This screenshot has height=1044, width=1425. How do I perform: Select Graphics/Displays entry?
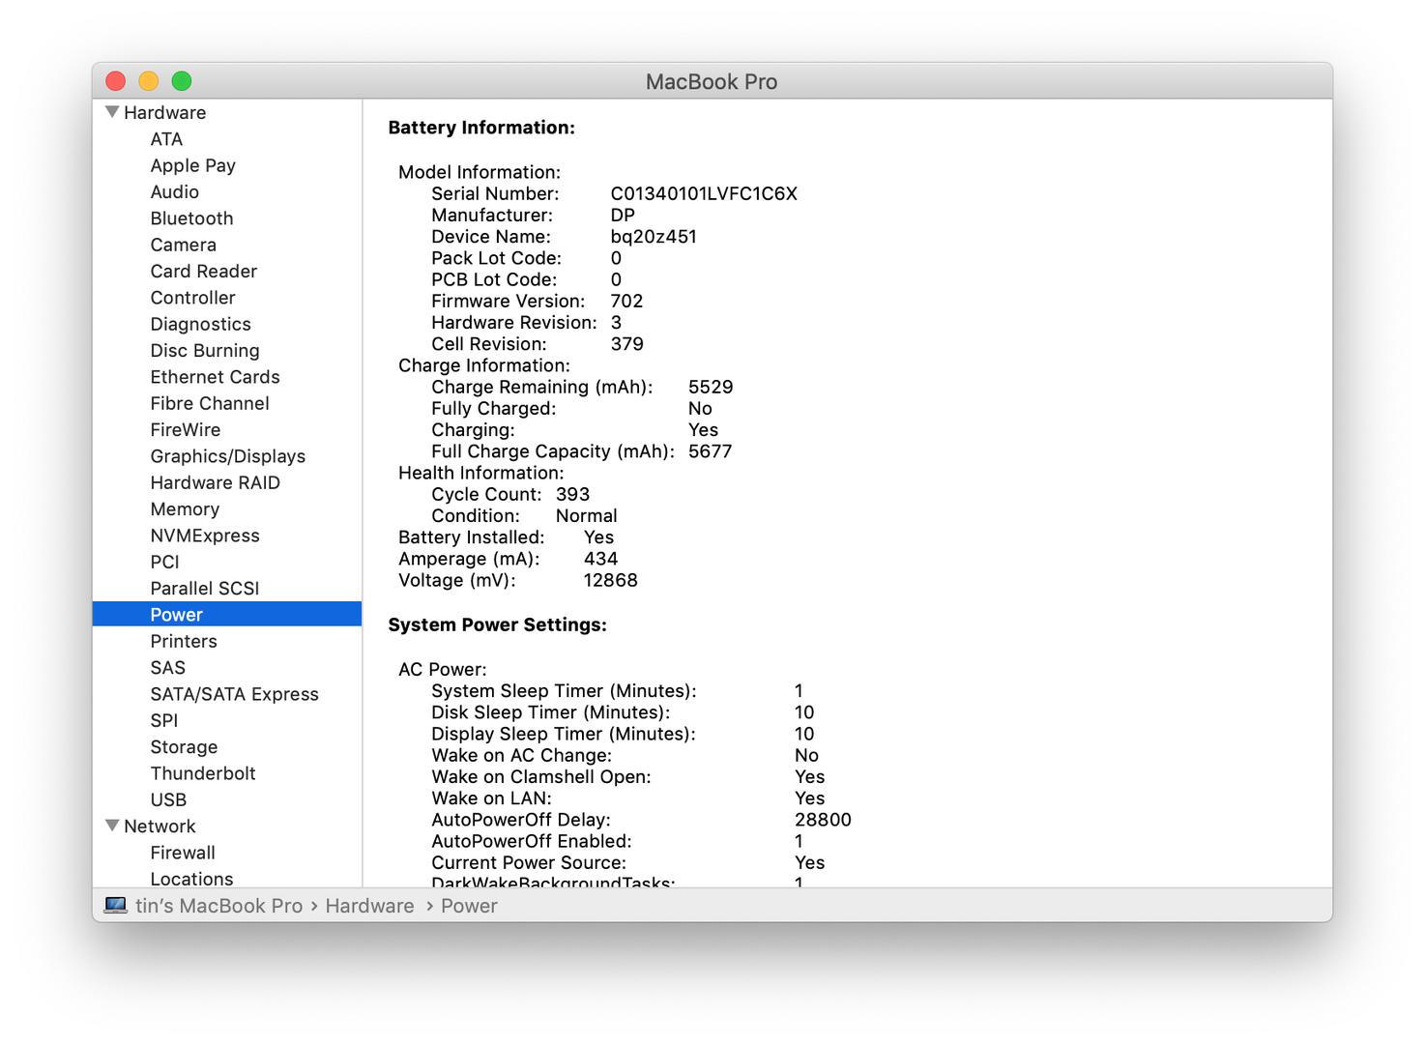point(227,456)
